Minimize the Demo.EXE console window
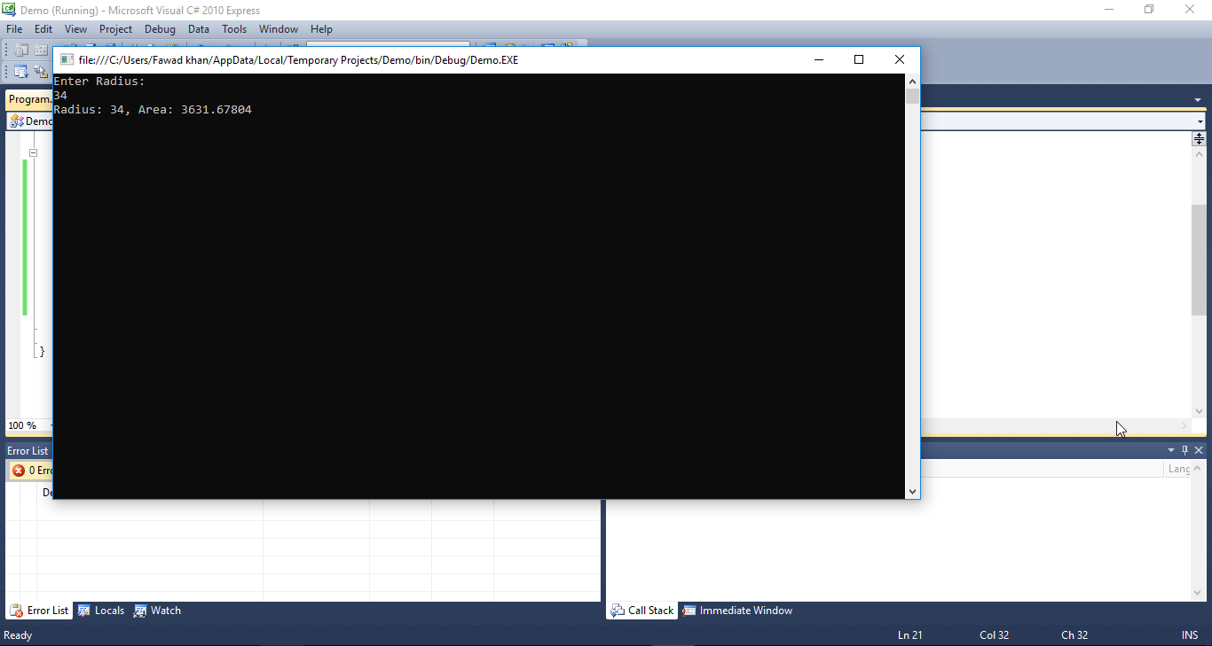1212x646 pixels. coord(818,60)
